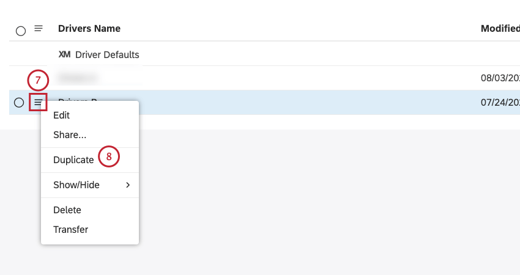This screenshot has width=520, height=275.
Task: Click the red step 8 marker
Action: point(109,156)
